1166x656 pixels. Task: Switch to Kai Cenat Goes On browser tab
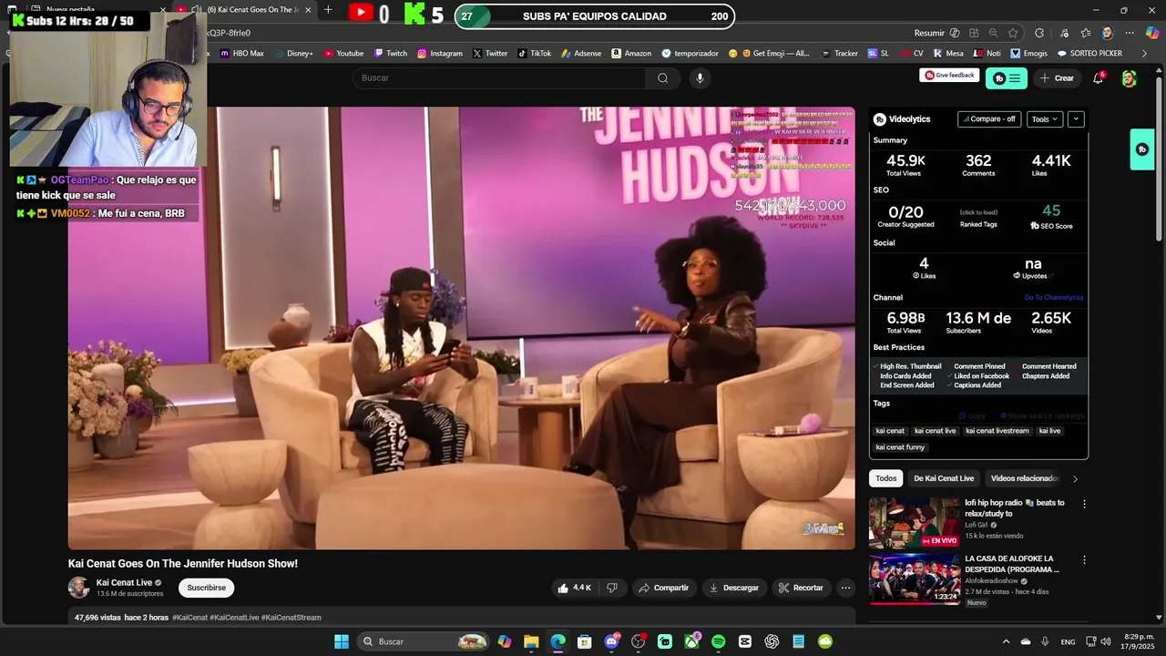tap(244, 10)
